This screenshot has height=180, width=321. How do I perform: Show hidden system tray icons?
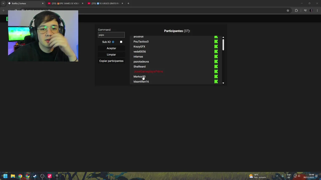[277, 176]
